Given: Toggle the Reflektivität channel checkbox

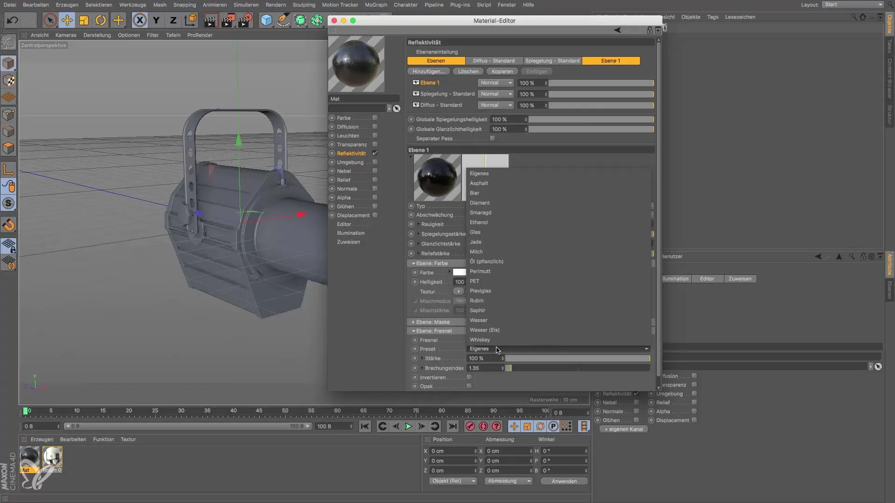Looking at the screenshot, I should click(x=375, y=153).
